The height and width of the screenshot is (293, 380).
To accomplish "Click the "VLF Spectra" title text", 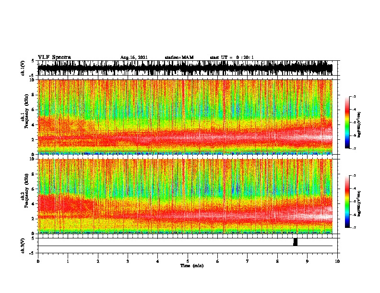I will point(54,57).
